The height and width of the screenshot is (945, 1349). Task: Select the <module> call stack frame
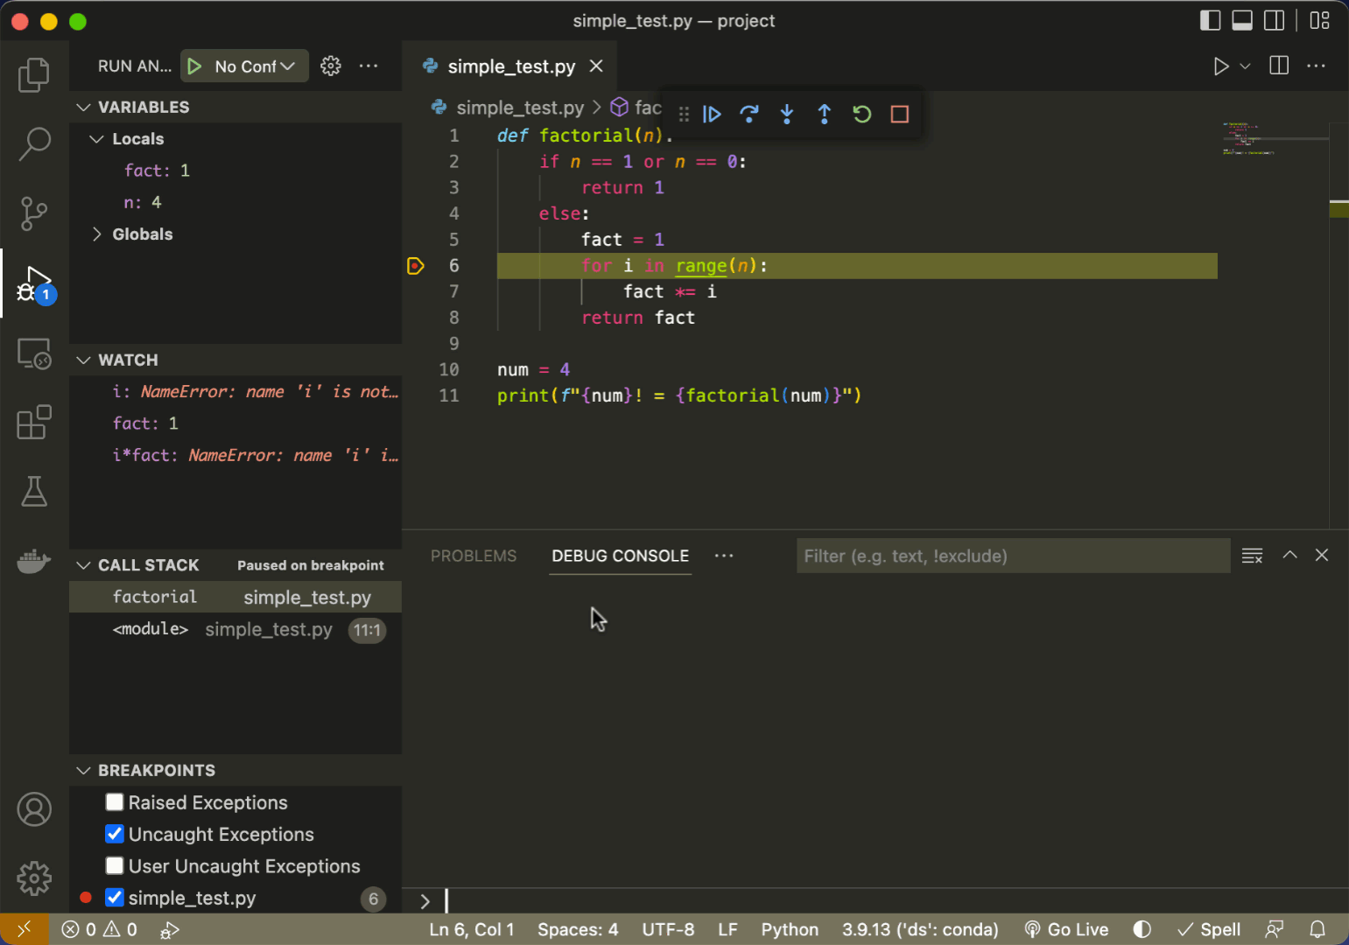[235, 629]
